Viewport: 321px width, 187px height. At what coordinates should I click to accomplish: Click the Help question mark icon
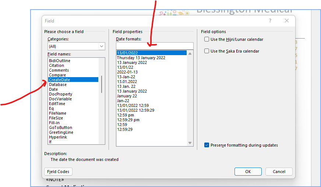pos(270,21)
